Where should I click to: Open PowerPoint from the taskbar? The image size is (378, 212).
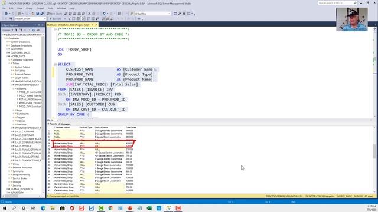[x=130, y=208]
